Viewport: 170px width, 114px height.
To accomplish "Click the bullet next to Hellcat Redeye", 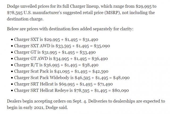I will (12, 91).
